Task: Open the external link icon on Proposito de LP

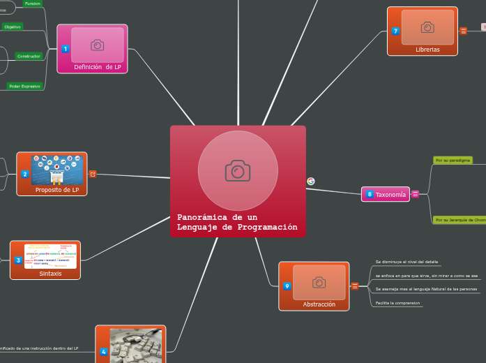Action: tap(93, 174)
